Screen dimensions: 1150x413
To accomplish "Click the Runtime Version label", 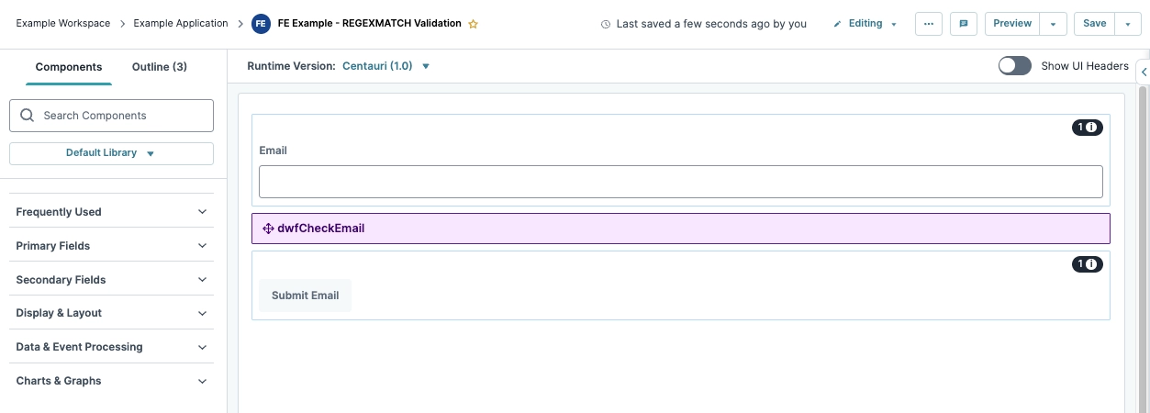I will 291,66.
